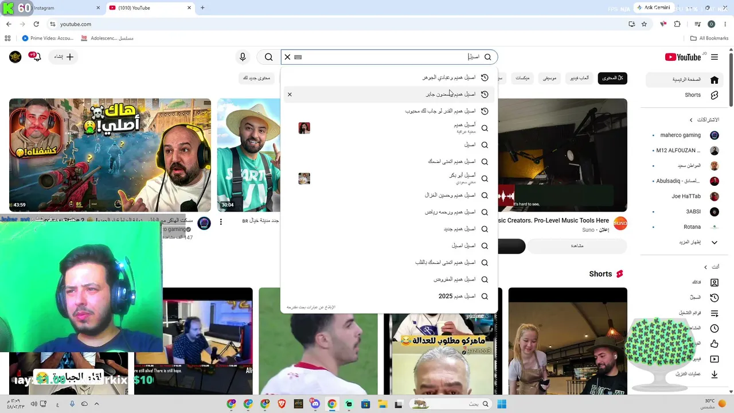Choose suggestion اسيل هميم جديد
Screen dimensions: 734x413
tap(389, 229)
